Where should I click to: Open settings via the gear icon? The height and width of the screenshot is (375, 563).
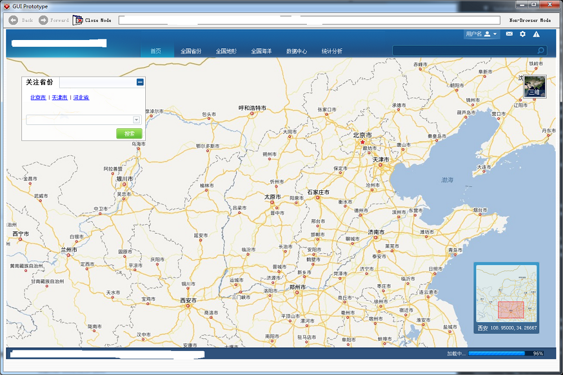point(522,34)
